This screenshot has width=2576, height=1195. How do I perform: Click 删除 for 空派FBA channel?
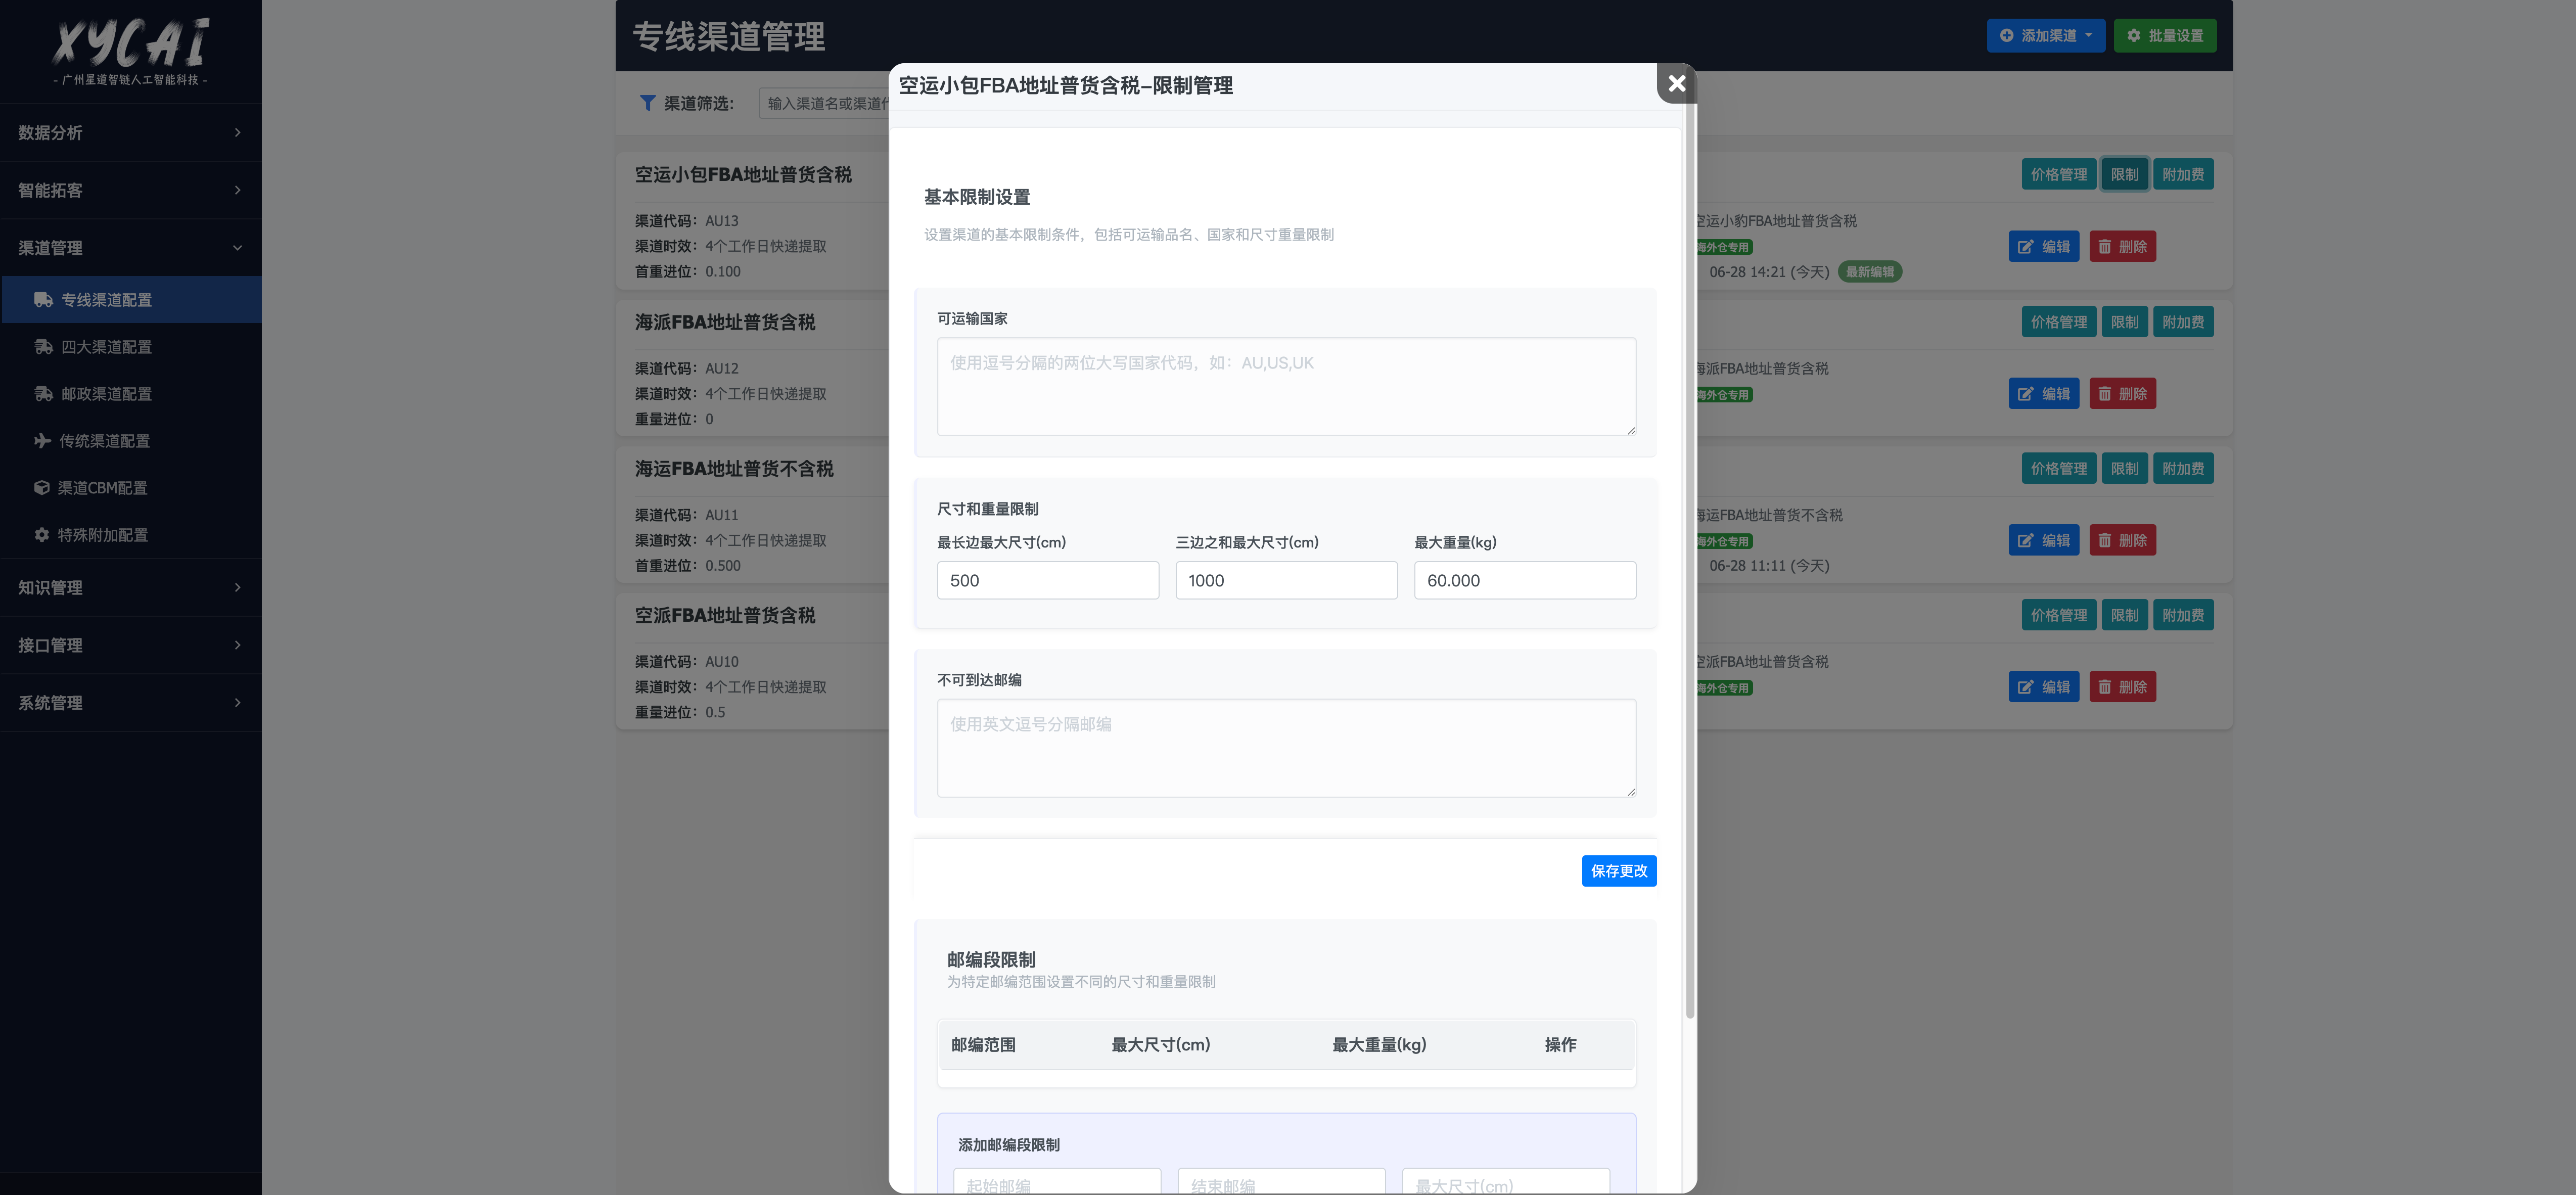pos(2123,687)
